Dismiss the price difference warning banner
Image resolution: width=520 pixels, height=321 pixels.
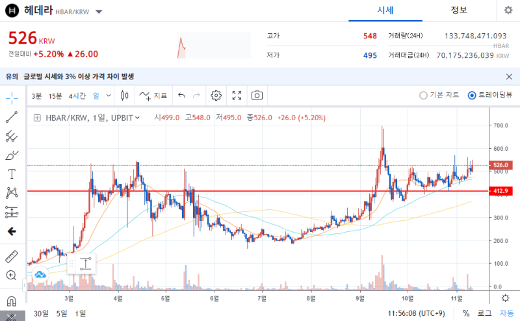pyautogui.click(x=509, y=77)
